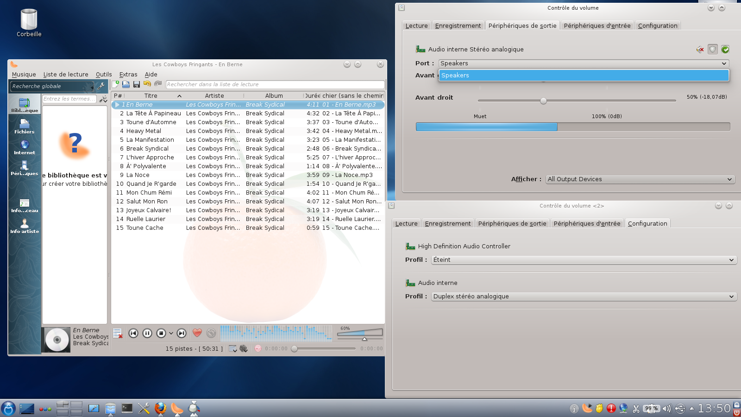Select the track Heavy Metal in the playlist
Image resolution: width=741 pixels, height=417 pixels.
pyautogui.click(x=248, y=131)
